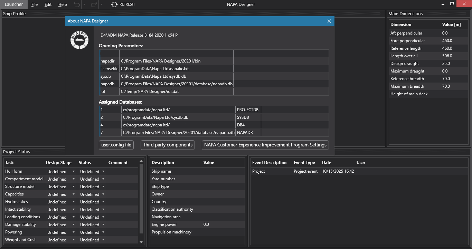Open Customer Experience Improvement Program Settings
The width and height of the screenshot is (472, 249).
[x=265, y=145]
